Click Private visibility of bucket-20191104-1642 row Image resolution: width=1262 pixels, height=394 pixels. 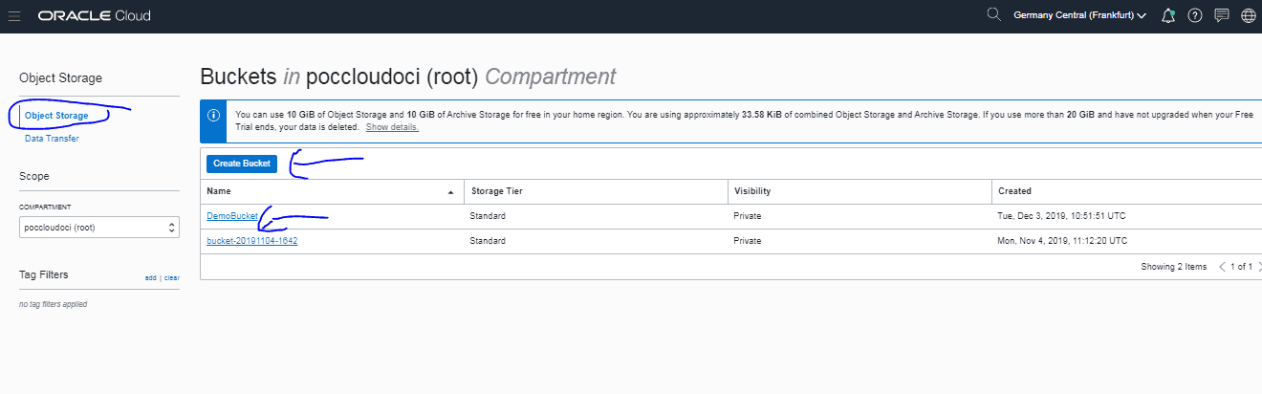pyautogui.click(x=748, y=241)
